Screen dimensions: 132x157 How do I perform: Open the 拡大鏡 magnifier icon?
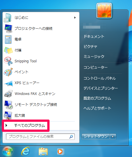tap(8, 115)
